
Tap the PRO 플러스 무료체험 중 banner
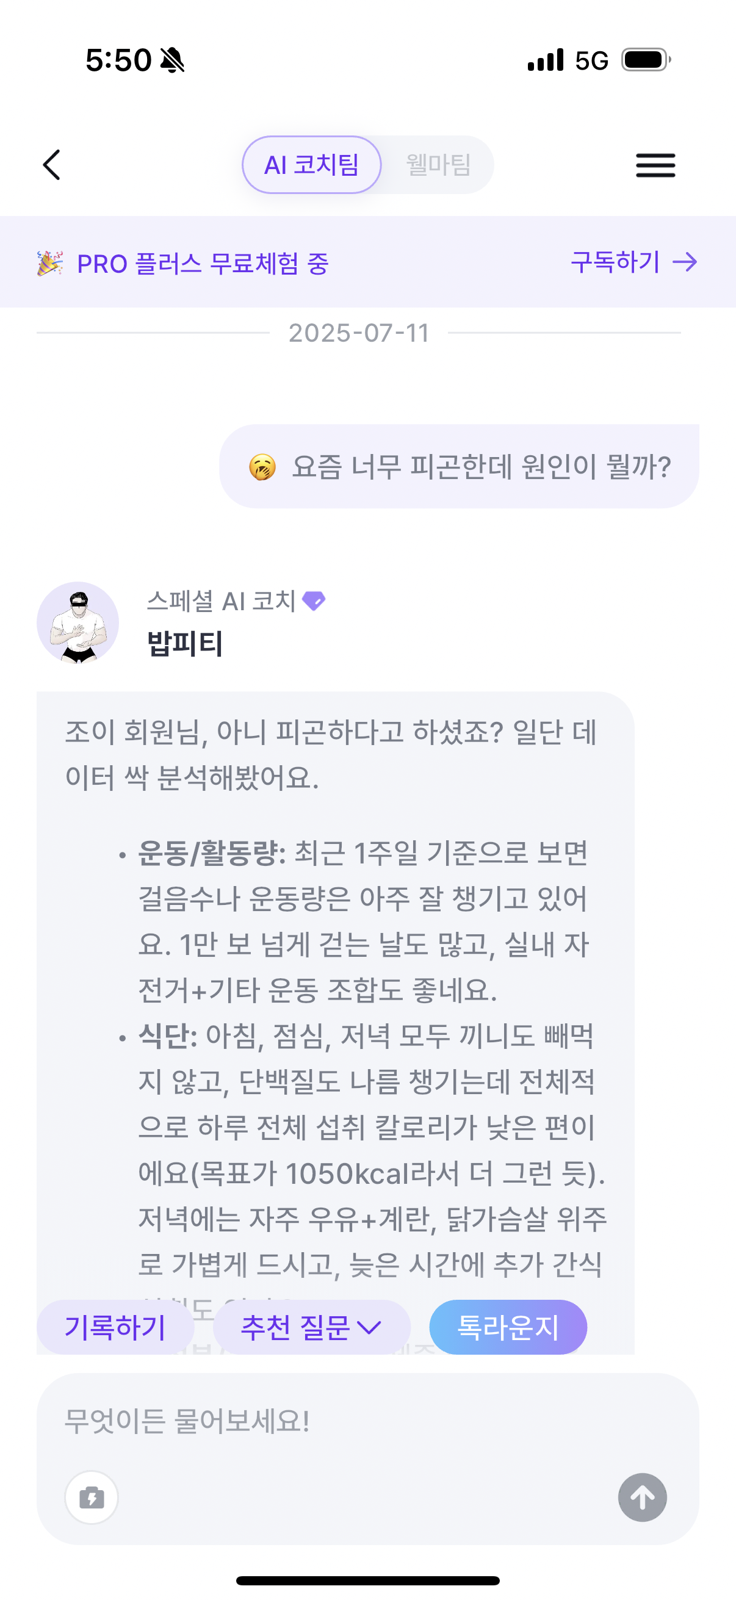pos(203,264)
